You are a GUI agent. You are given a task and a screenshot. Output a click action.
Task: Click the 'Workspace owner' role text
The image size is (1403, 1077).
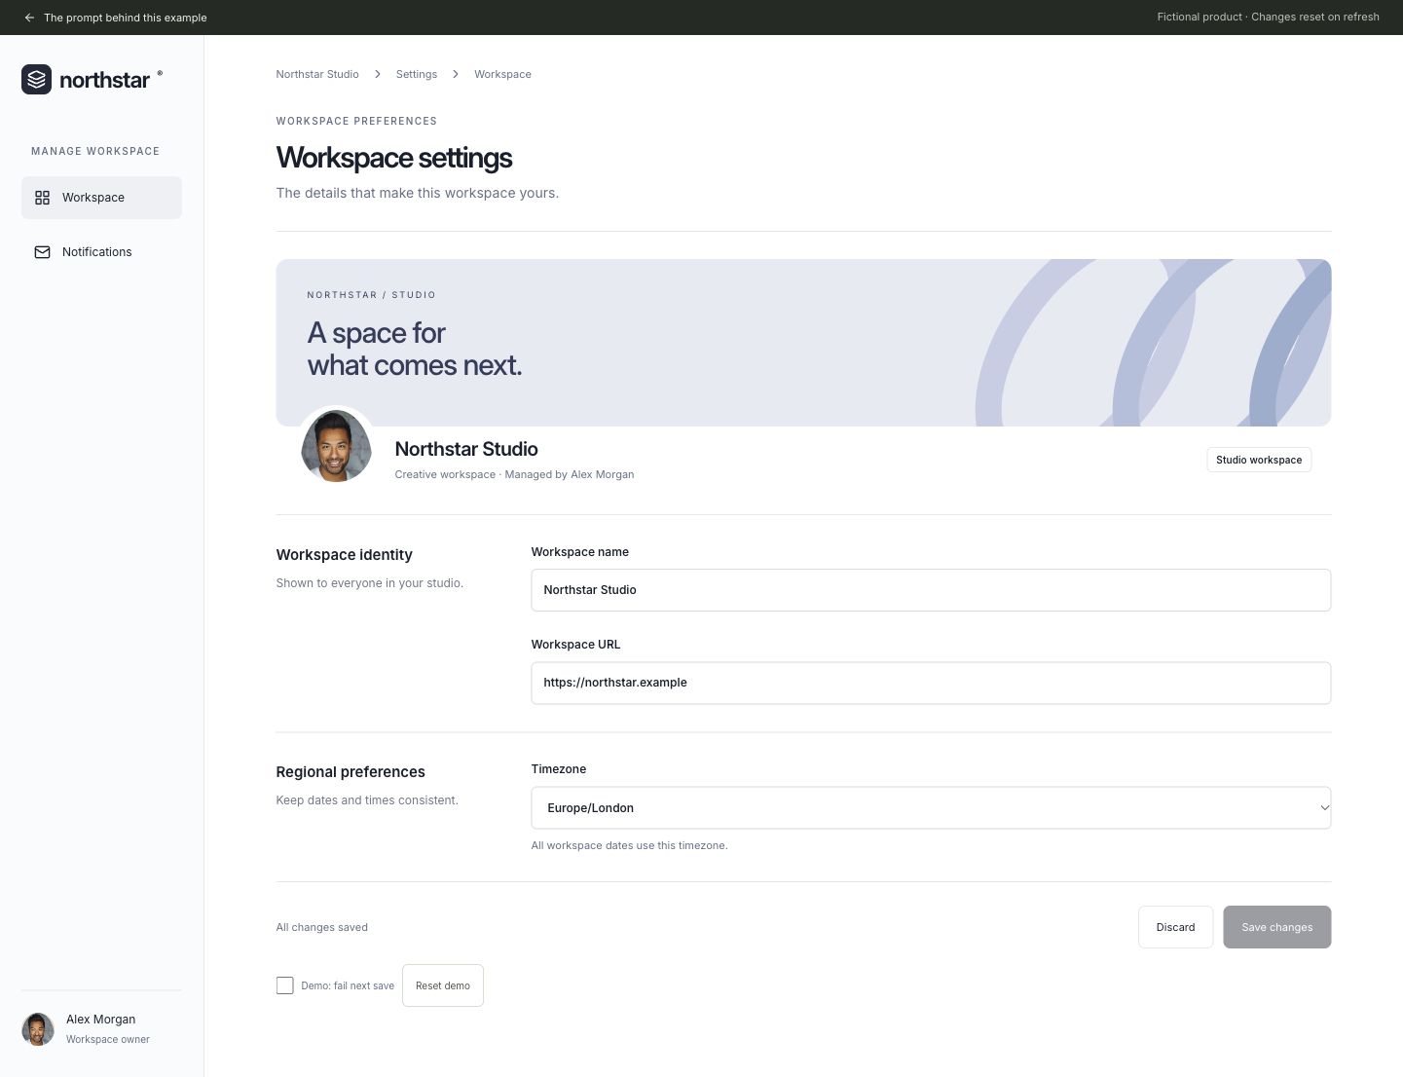pyautogui.click(x=108, y=1040)
